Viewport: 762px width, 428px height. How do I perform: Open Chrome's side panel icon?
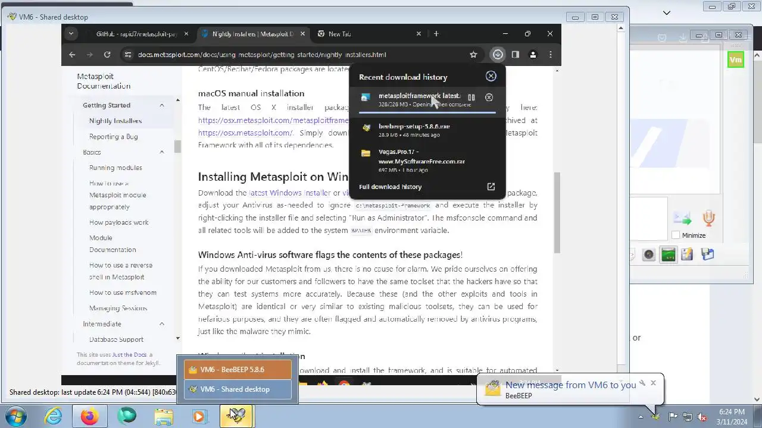click(516, 55)
